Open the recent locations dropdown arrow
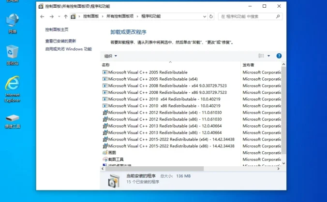The height and width of the screenshot is (202, 327). [x=59, y=16]
